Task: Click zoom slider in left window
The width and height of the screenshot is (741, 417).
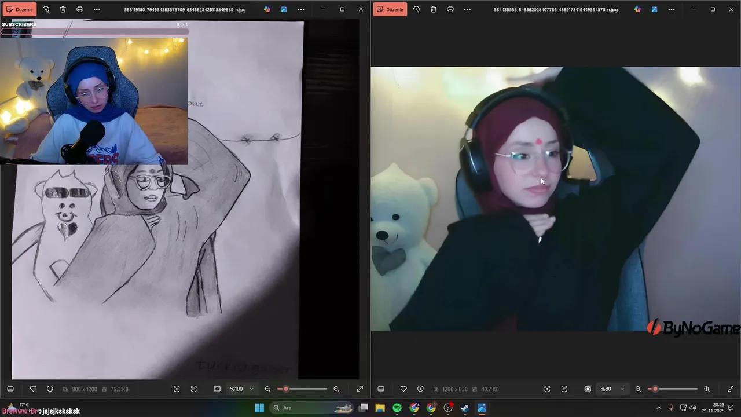Action: coord(302,389)
